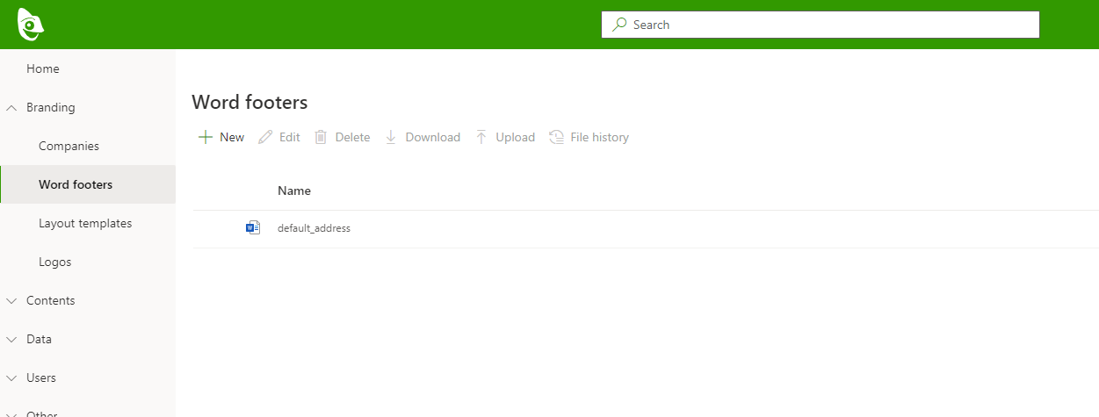The height and width of the screenshot is (417, 1099).
Task: Expand the Contents section
Action: (11, 301)
